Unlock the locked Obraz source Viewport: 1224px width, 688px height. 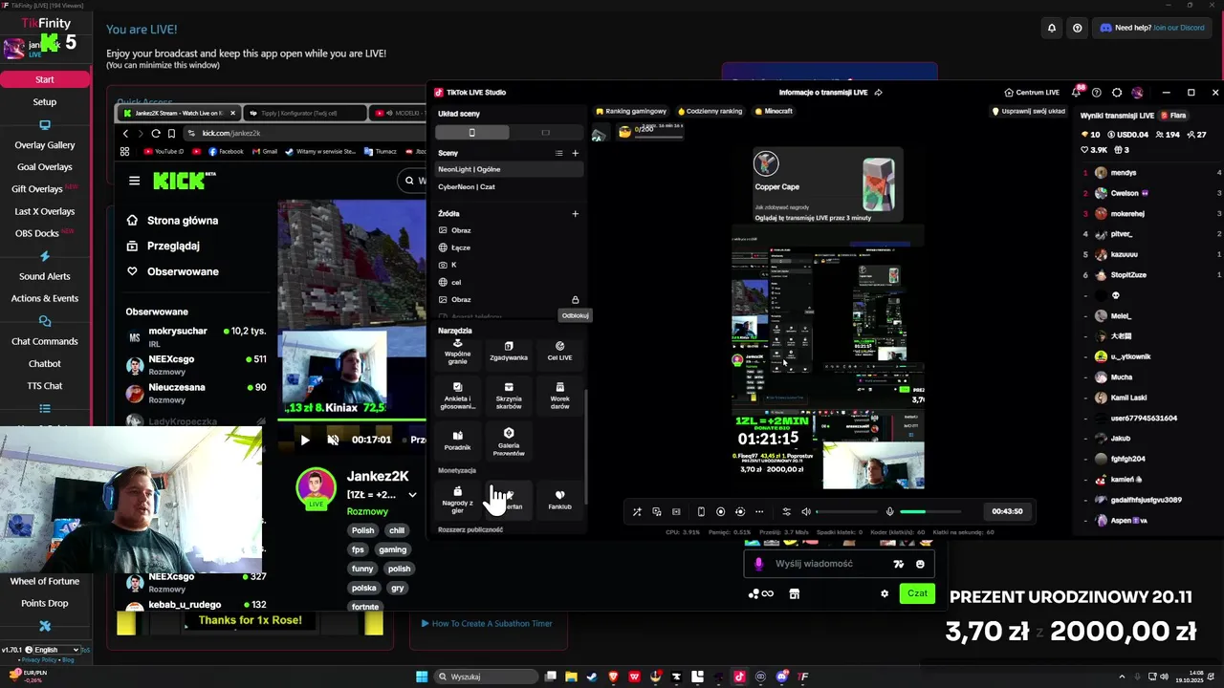coord(575,299)
